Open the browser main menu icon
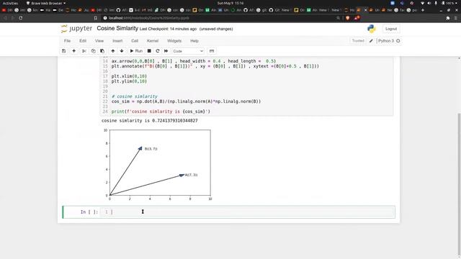 click(456, 18)
